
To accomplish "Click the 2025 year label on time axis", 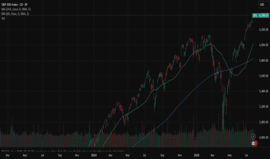I will click(x=196, y=155).
